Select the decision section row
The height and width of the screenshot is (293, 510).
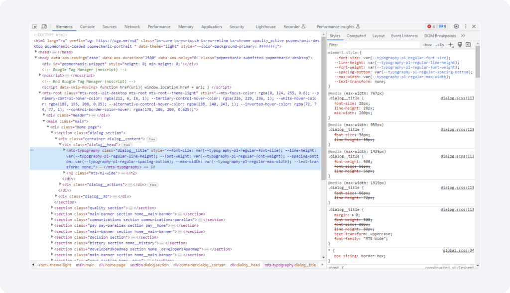click(106, 237)
